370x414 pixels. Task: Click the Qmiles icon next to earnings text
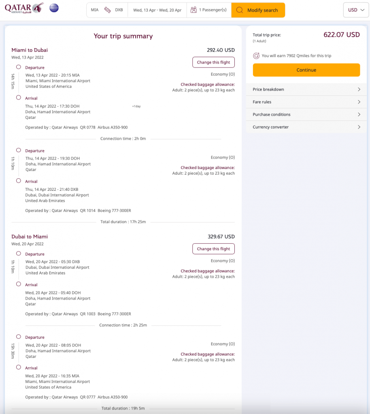[x=256, y=56]
